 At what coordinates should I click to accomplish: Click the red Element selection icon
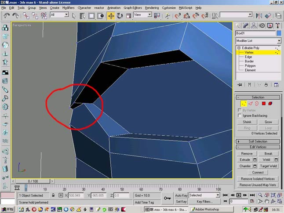click(270, 104)
